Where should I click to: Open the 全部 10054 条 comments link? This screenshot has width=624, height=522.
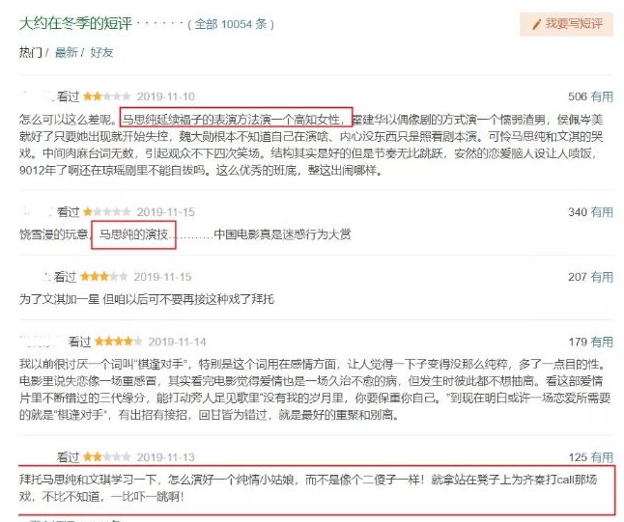231,24
